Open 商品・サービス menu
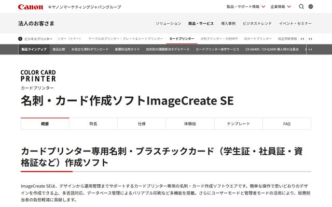 201,23
